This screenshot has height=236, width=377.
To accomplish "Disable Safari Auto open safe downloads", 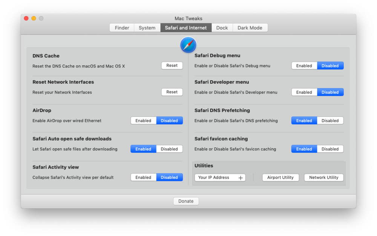I will pos(169,149).
